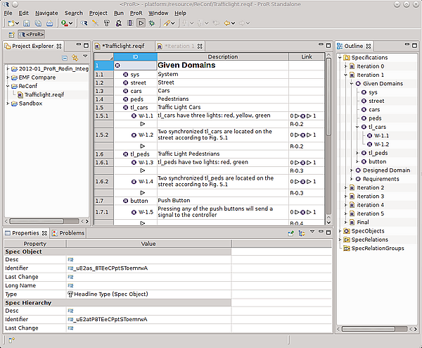Expand SpecRelations in the Outline
The width and height of the screenshot is (422, 348).
(x=340, y=240)
